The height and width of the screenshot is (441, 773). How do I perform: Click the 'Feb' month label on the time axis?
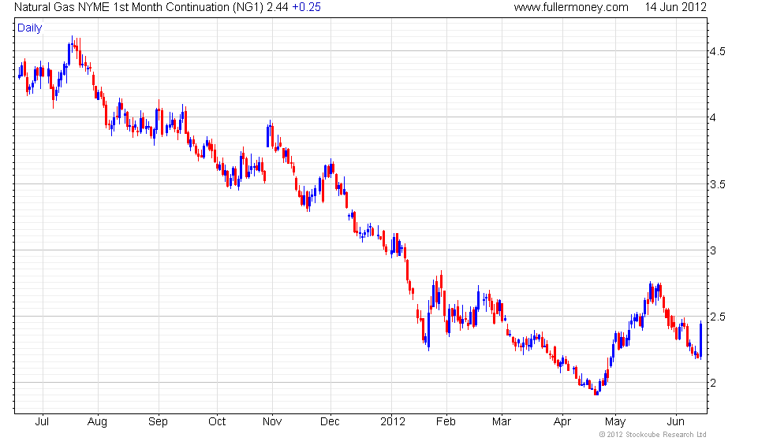pyautogui.click(x=446, y=422)
